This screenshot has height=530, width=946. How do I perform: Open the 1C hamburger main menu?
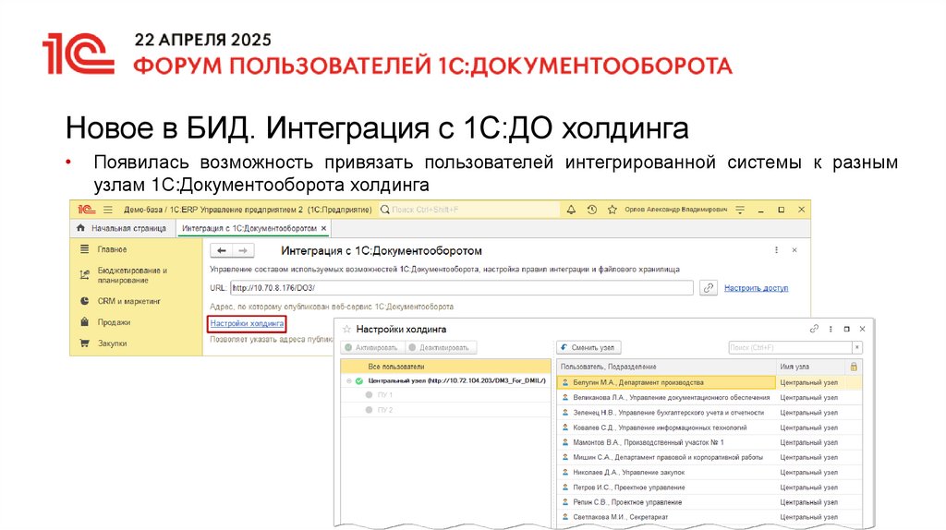pos(108,210)
